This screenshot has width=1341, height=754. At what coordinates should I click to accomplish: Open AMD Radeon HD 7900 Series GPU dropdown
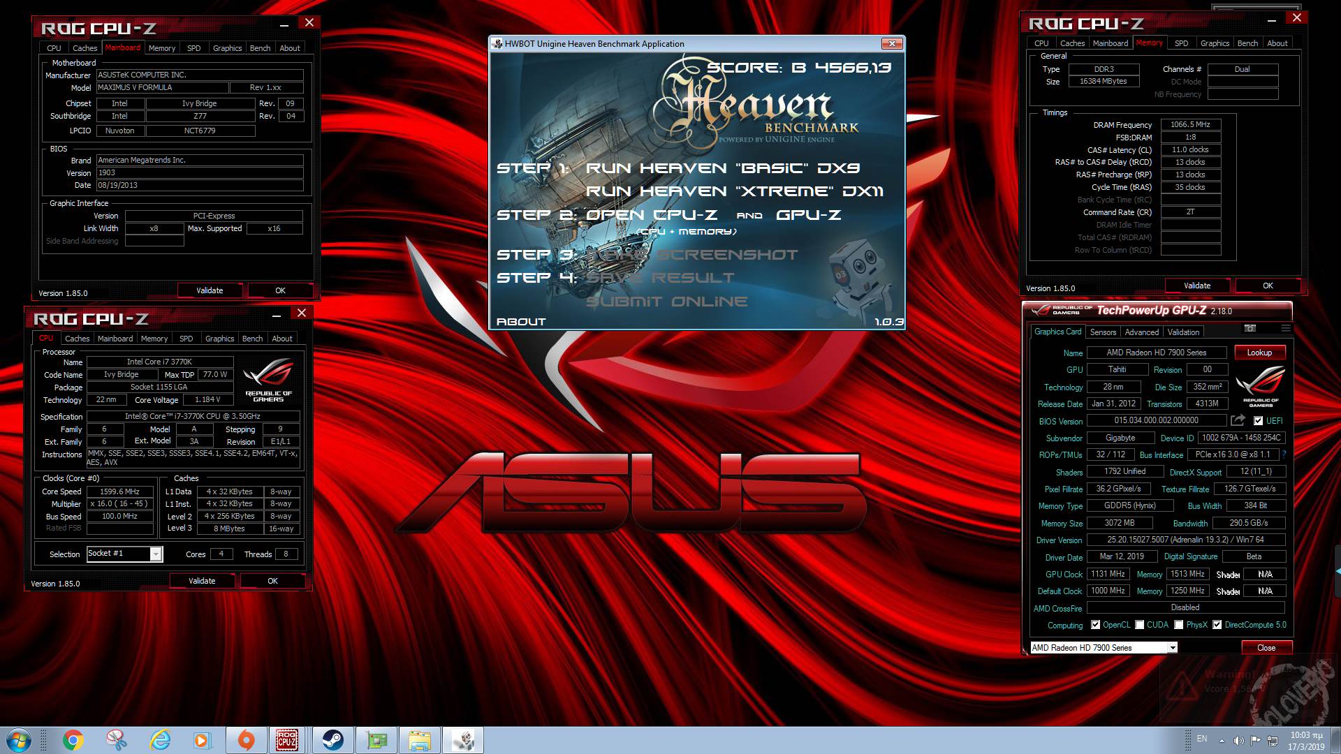point(1173,648)
